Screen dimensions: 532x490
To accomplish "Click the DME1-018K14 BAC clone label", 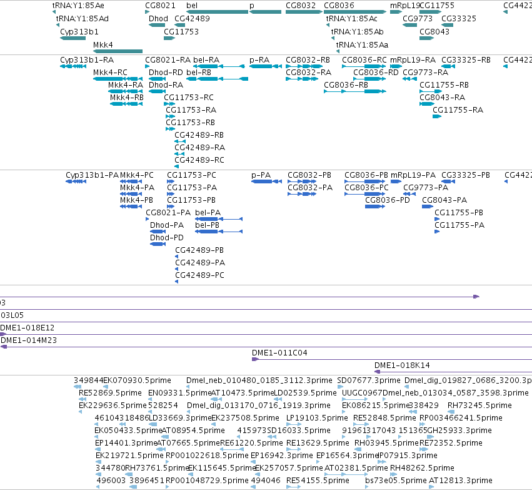I will [x=402, y=365].
